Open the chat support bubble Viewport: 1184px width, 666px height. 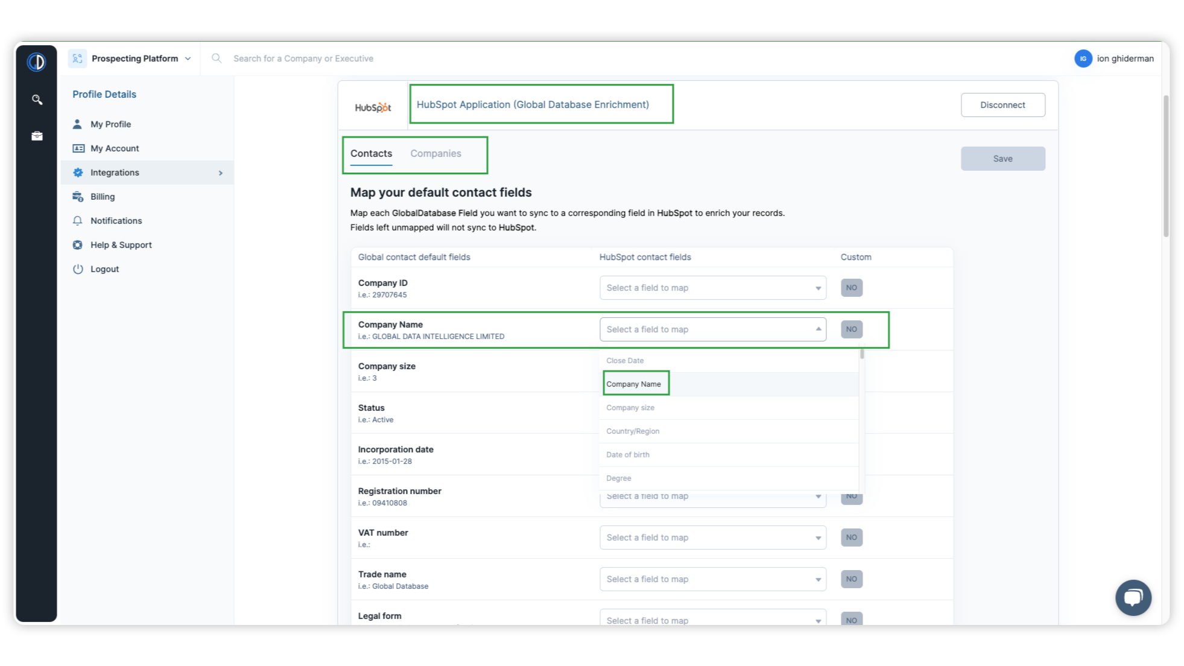click(x=1133, y=597)
